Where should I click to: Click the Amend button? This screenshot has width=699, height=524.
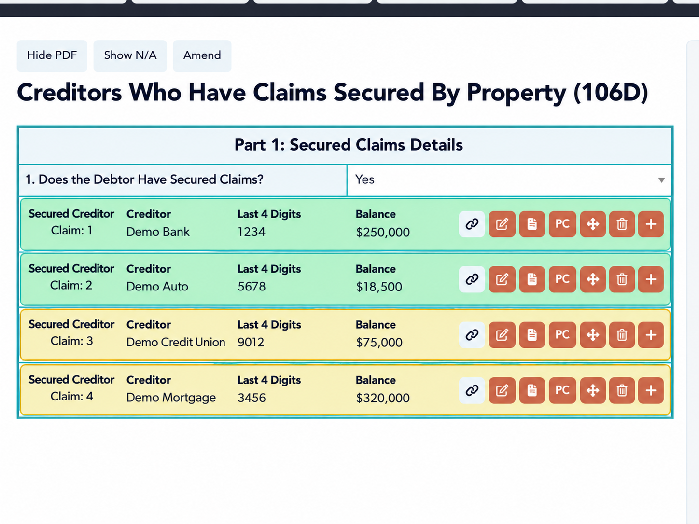coord(202,56)
